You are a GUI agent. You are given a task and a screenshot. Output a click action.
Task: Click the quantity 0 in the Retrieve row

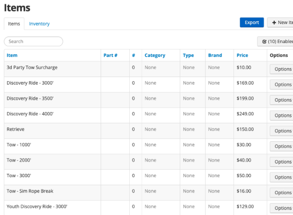pyautogui.click(x=133, y=129)
